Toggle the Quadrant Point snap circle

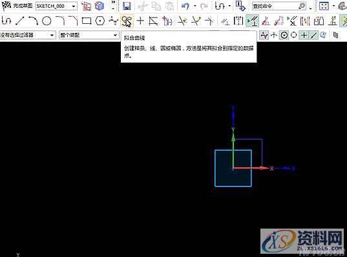coord(294,35)
